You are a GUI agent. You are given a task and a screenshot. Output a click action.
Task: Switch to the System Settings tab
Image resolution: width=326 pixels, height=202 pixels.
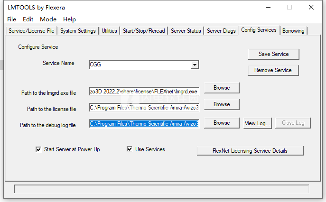pos(78,31)
